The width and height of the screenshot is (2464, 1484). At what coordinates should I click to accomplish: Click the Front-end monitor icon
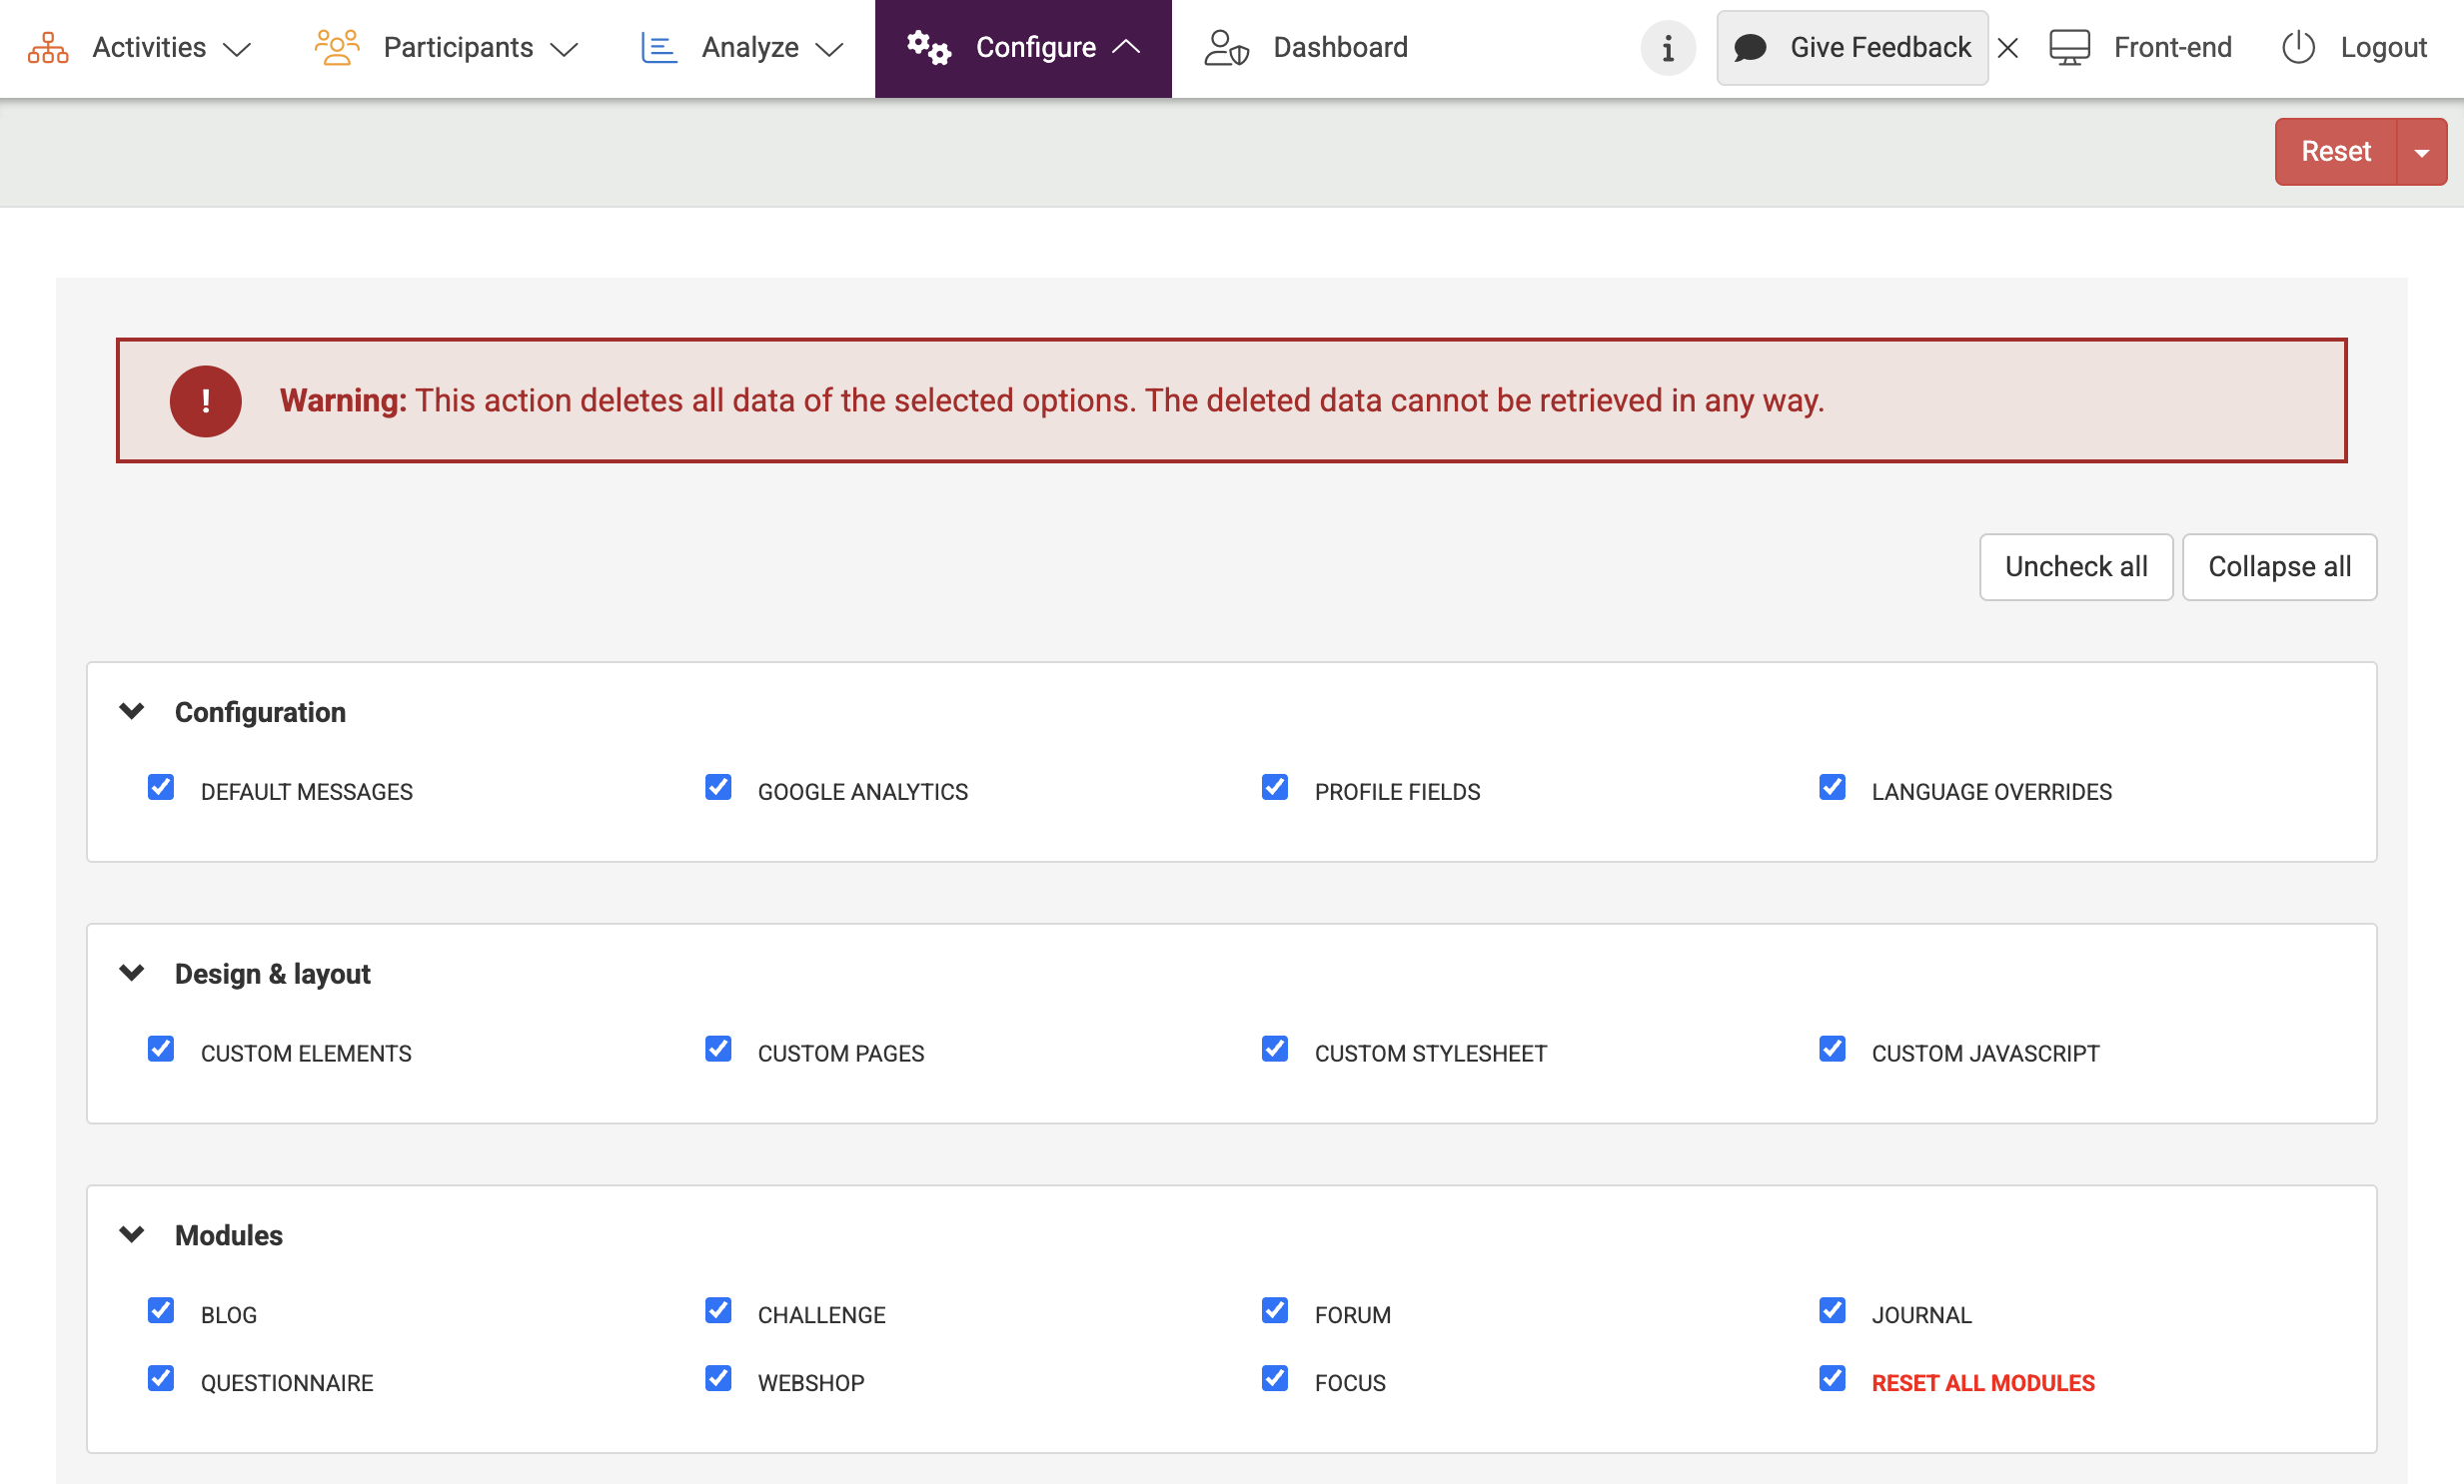(x=2068, y=48)
